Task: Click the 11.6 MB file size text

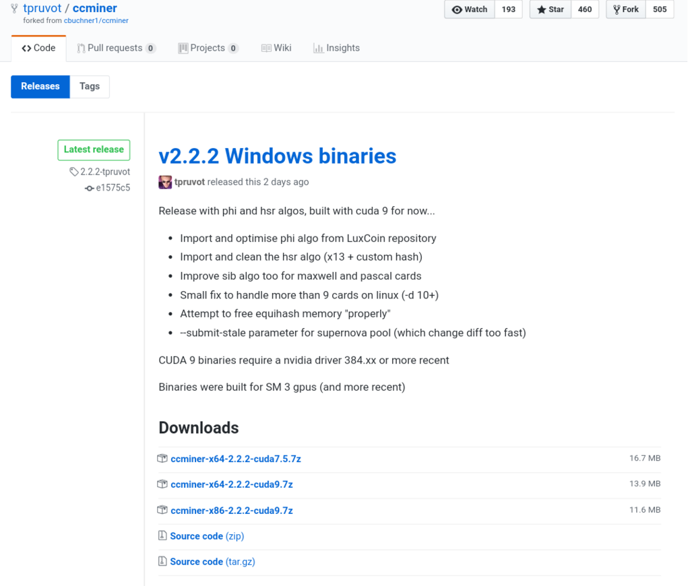Action: click(645, 509)
